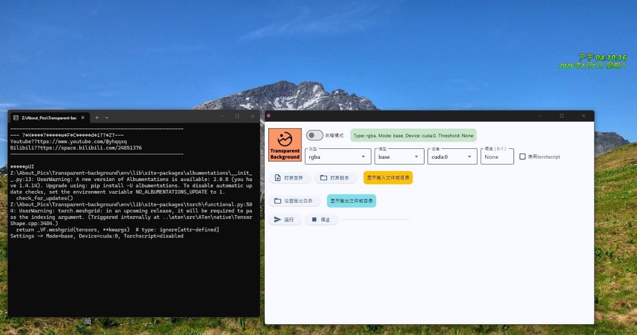The image size is (637, 335).
Task: Focus the 阈值 (0-1) input field
Action: coord(497,157)
